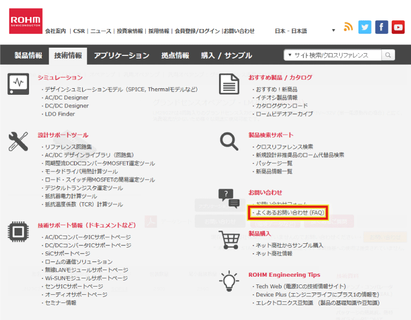411x320 pixels.
Task: Open ネット商社情報 link
Action: 274,254
